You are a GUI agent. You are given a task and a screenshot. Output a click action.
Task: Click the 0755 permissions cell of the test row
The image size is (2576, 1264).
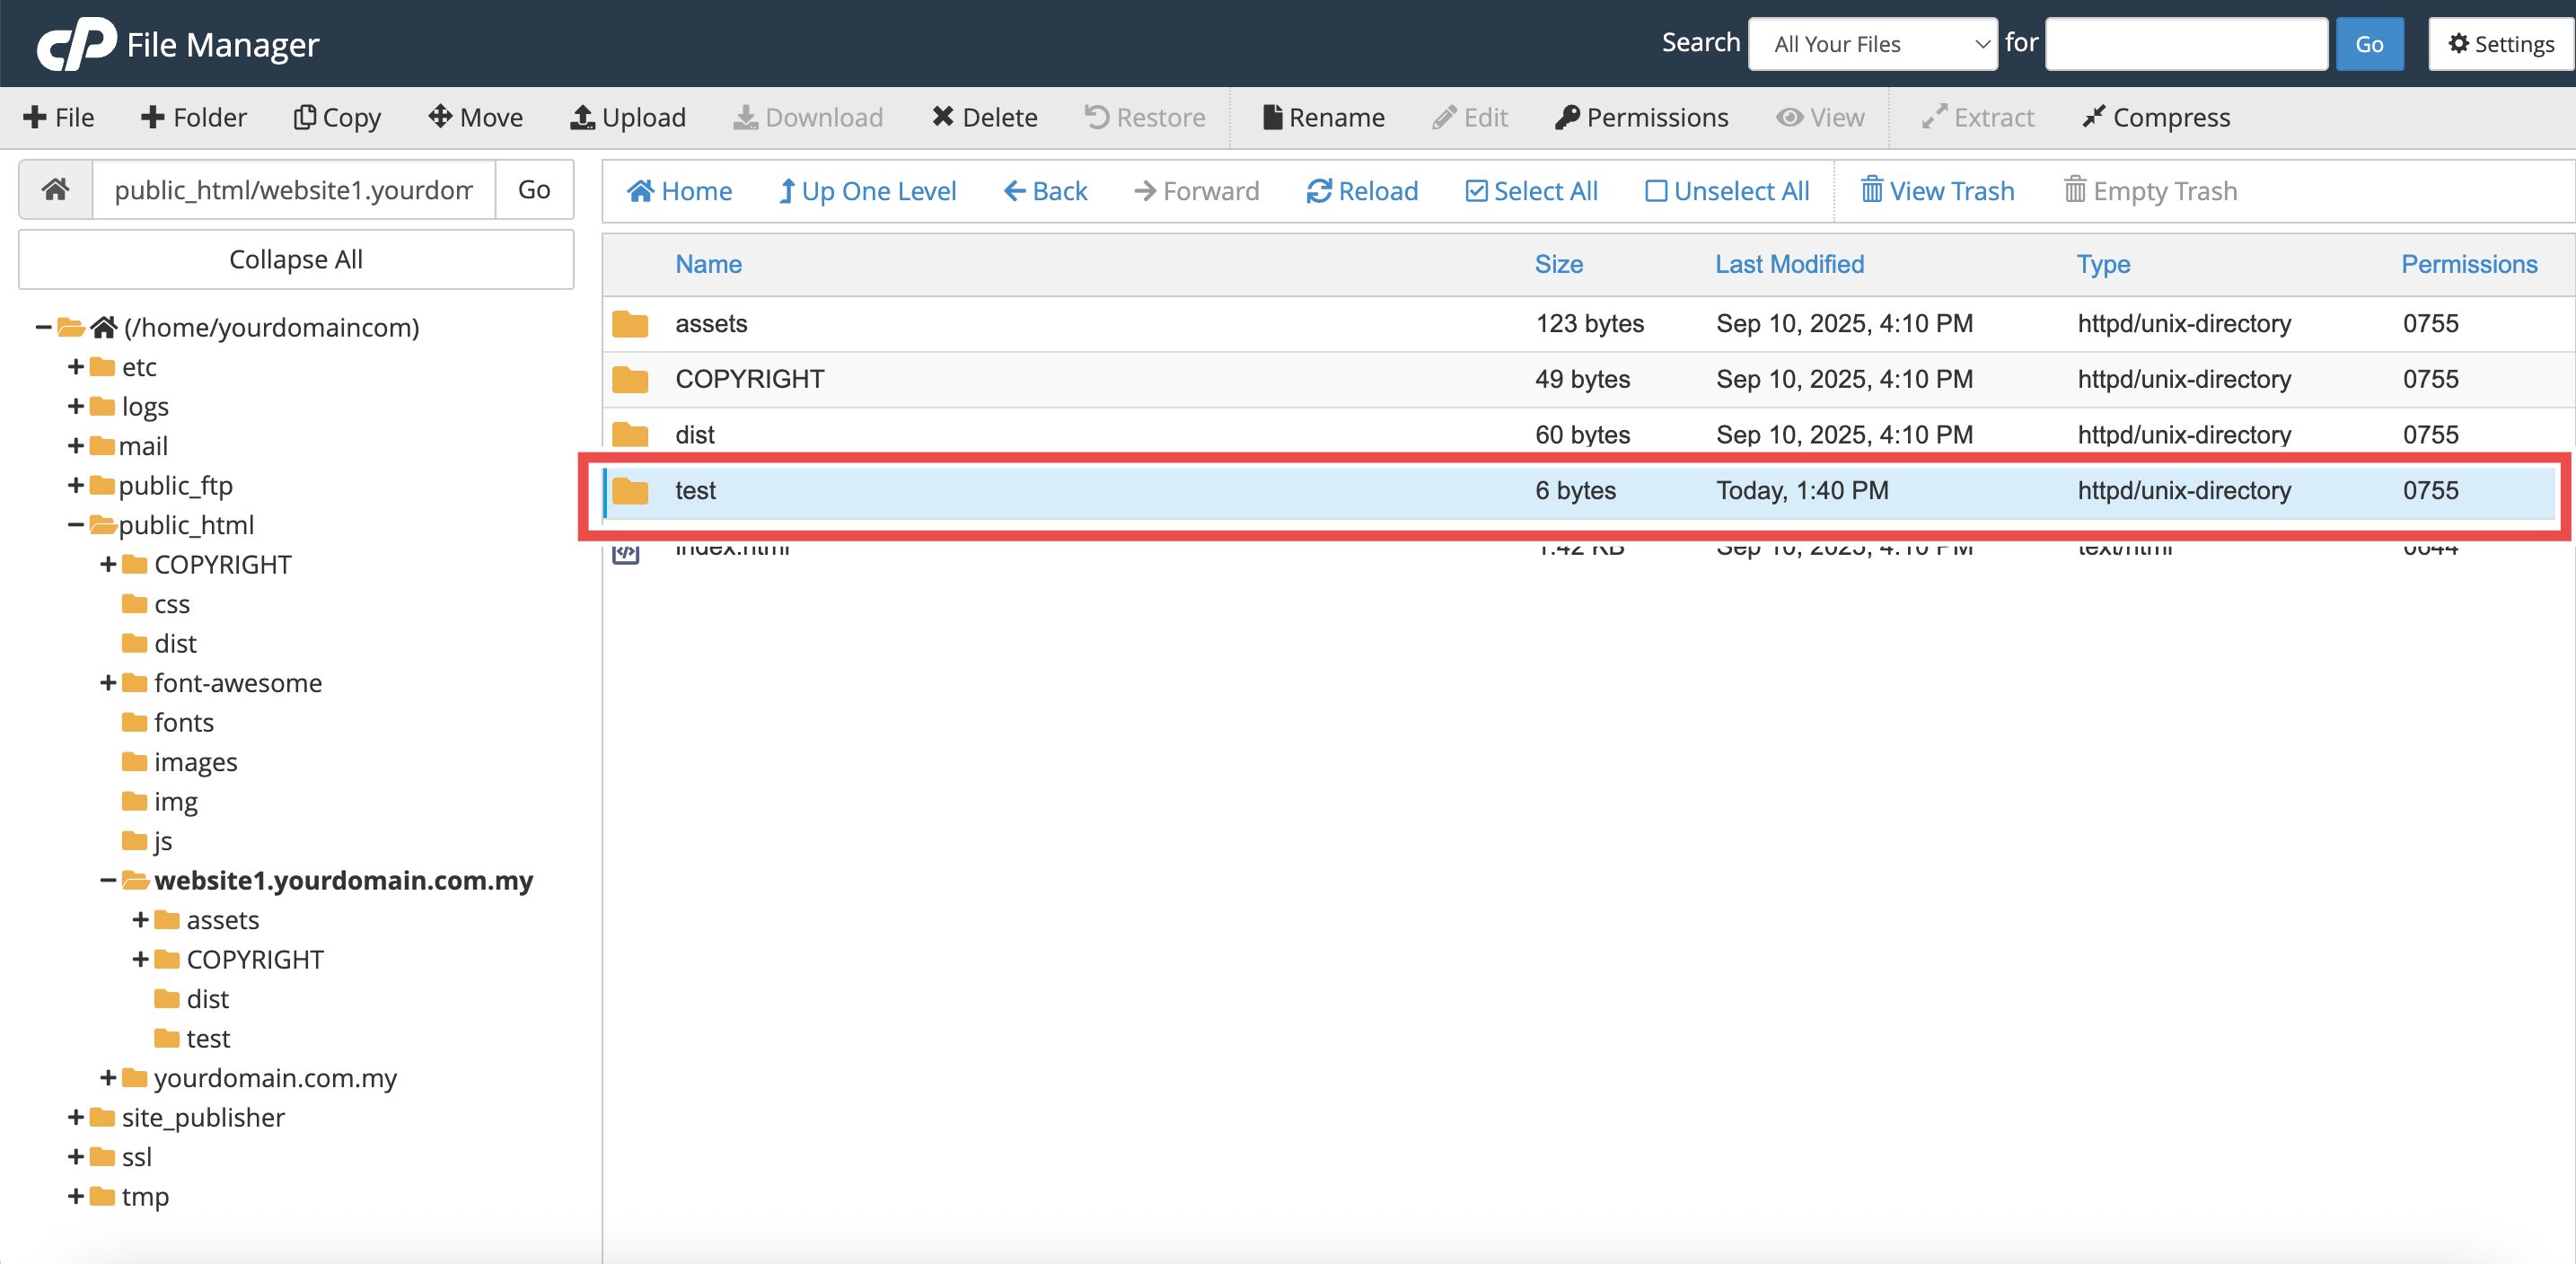click(2431, 490)
